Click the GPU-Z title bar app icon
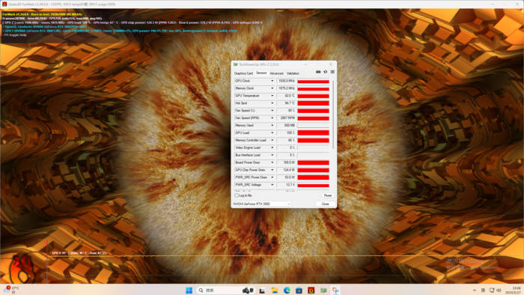 pos(236,64)
